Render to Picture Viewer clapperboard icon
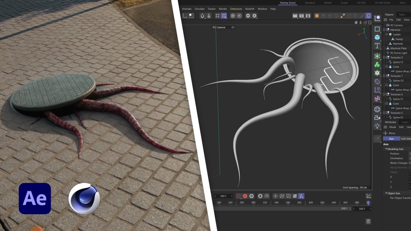Image resolution: width=411 pixels, height=231 pixels. (x=302, y=16)
